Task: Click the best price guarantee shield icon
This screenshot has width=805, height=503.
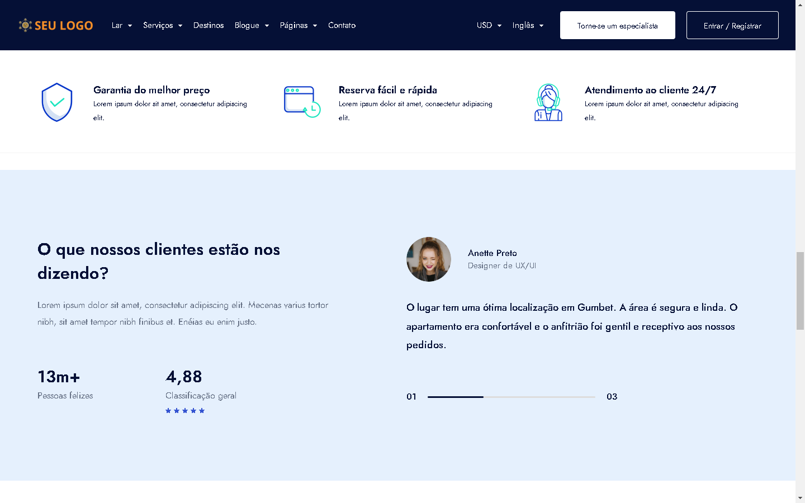Action: 57,102
